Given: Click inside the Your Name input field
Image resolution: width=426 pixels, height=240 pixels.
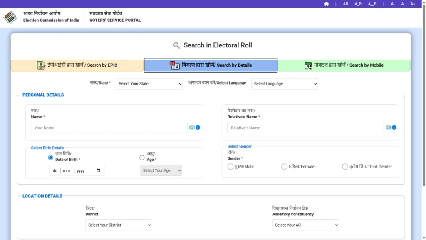Looking at the screenshot, I should pyautogui.click(x=108, y=127).
